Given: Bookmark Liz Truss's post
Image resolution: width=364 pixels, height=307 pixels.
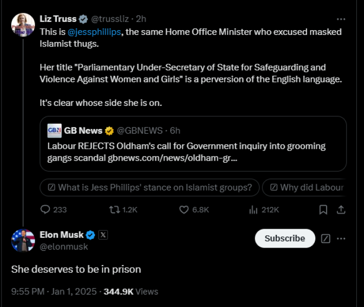Looking at the screenshot, I should (x=323, y=210).
